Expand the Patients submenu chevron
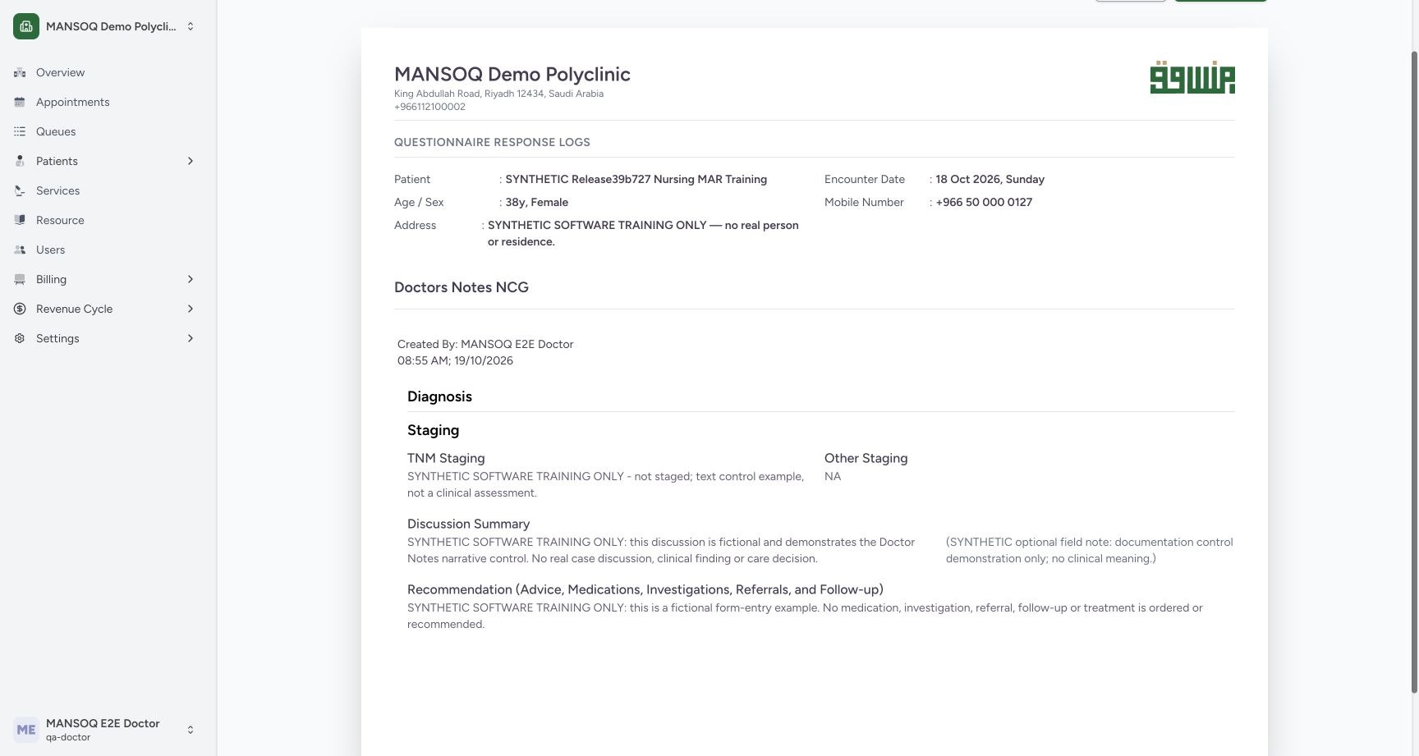 coord(191,162)
